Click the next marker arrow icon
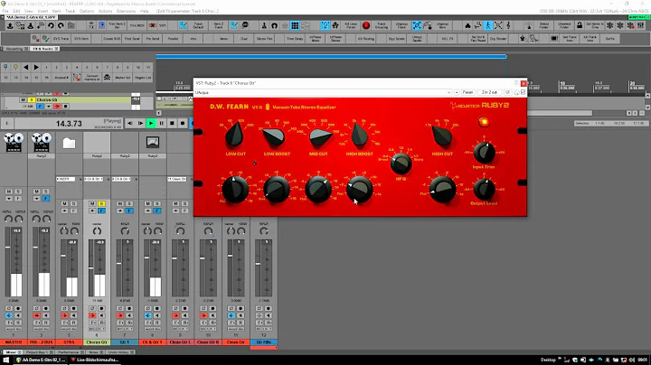This screenshot has height=365, width=651. tap(36, 67)
